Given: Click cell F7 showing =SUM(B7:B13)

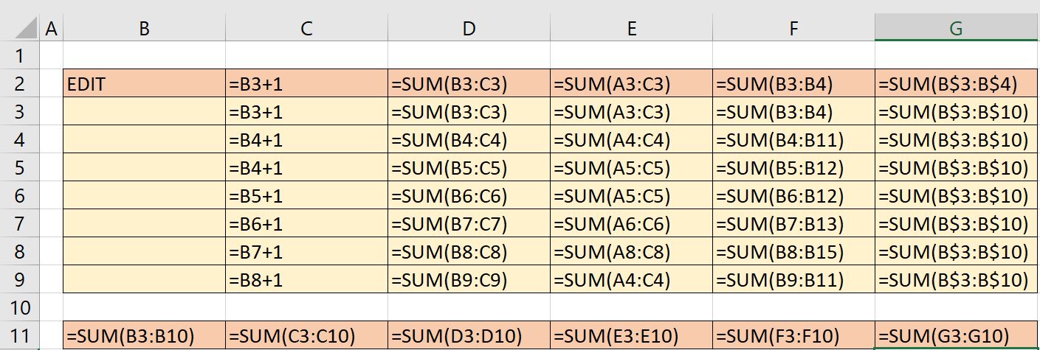Looking at the screenshot, I should [x=793, y=224].
